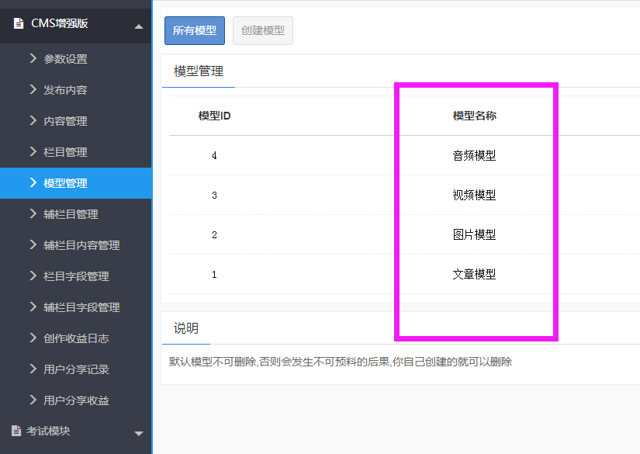Image resolution: width=640 pixels, height=454 pixels.
Task: Click the 考试模块 document icon
Action: [x=16, y=431]
